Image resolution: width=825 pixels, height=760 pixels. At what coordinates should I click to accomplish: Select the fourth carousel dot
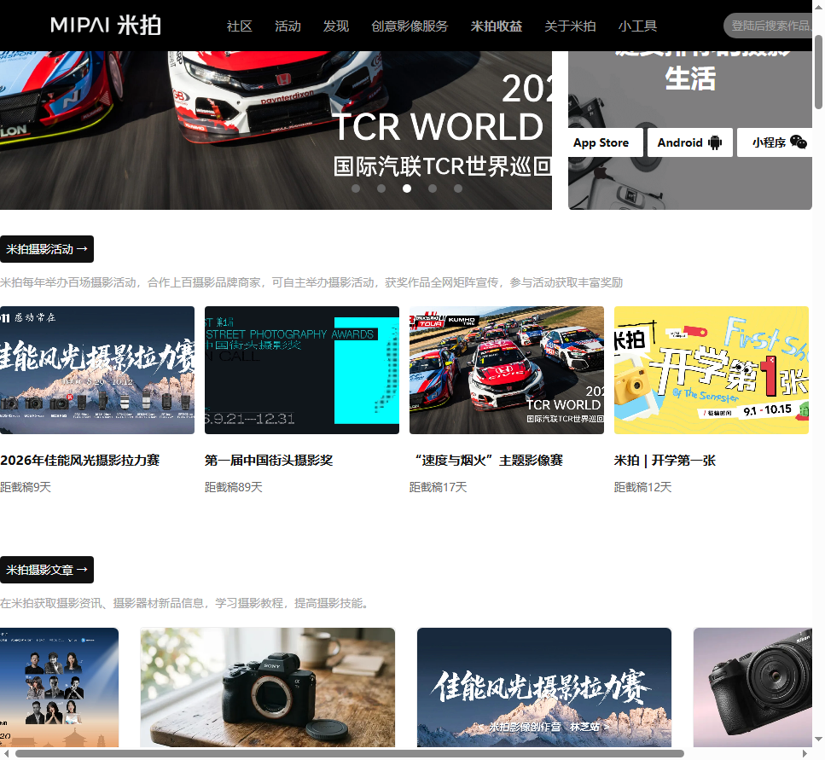click(x=433, y=189)
